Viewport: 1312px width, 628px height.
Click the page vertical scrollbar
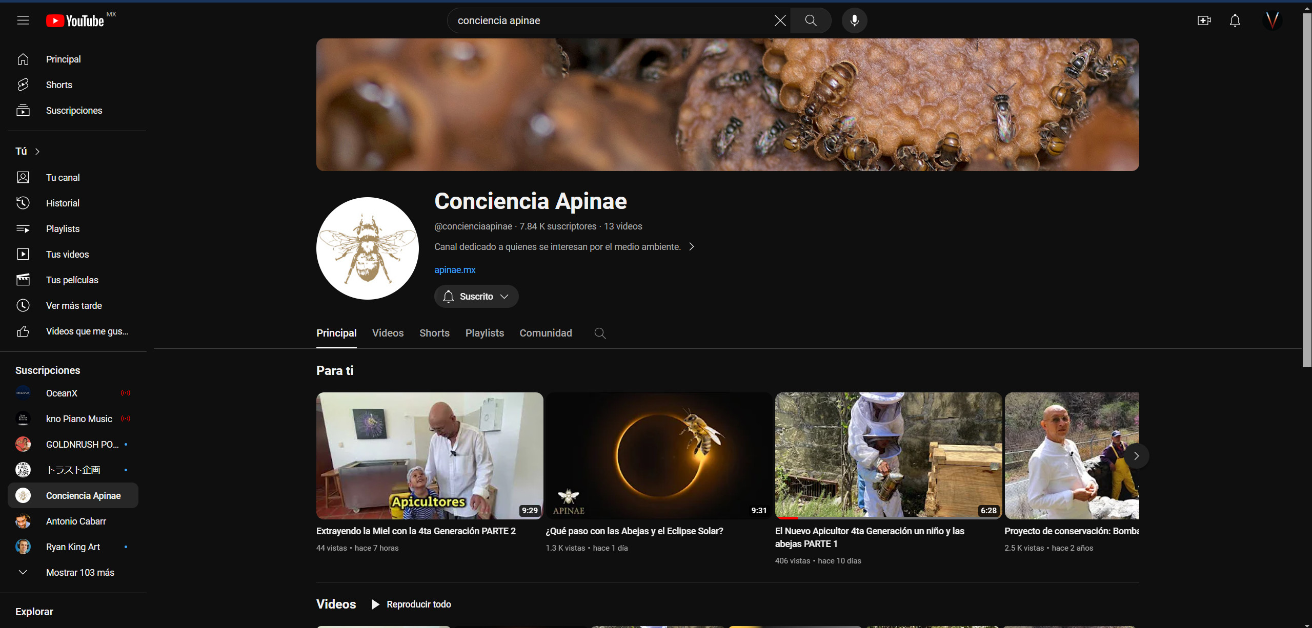click(1306, 190)
